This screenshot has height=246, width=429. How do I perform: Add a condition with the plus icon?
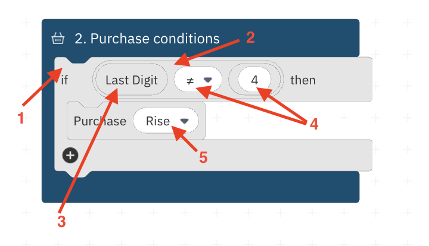click(70, 156)
